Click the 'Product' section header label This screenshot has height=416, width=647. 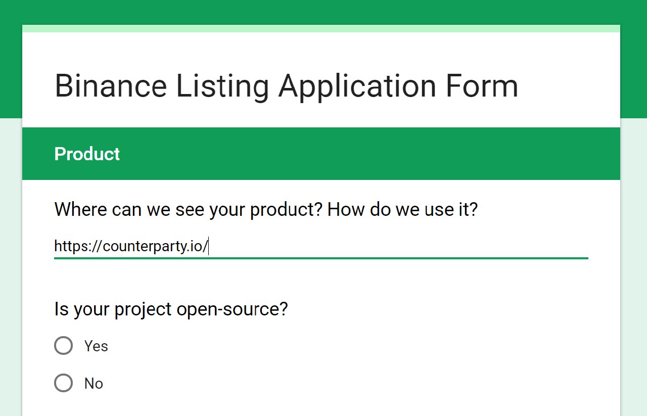tap(87, 154)
